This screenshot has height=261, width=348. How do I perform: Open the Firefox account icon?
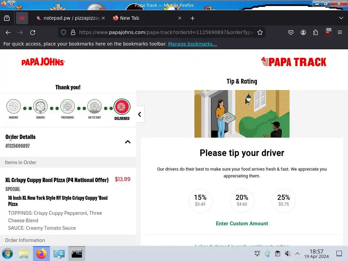tap(303, 32)
